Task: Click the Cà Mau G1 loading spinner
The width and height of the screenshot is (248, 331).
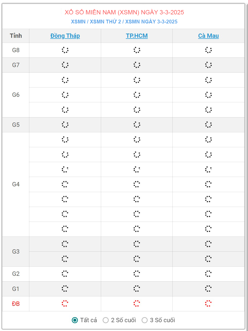Action: point(208,289)
